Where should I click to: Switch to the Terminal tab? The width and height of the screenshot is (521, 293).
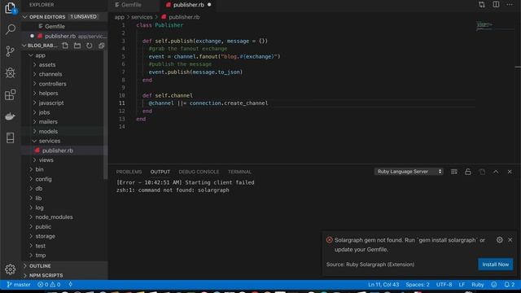tap(239, 172)
